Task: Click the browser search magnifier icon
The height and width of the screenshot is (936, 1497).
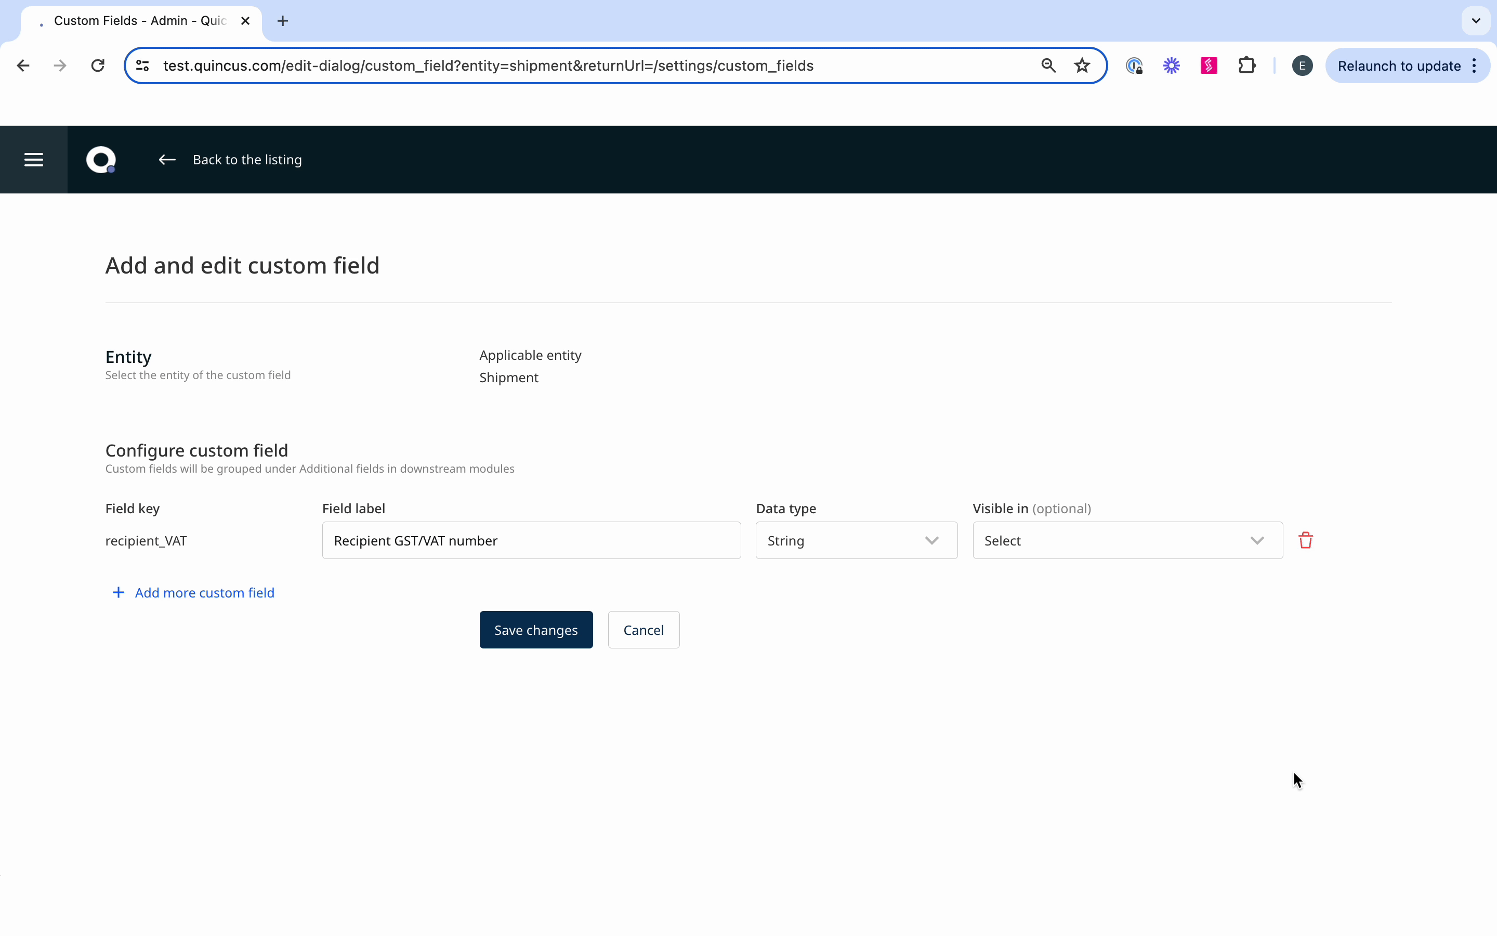Action: tap(1046, 66)
